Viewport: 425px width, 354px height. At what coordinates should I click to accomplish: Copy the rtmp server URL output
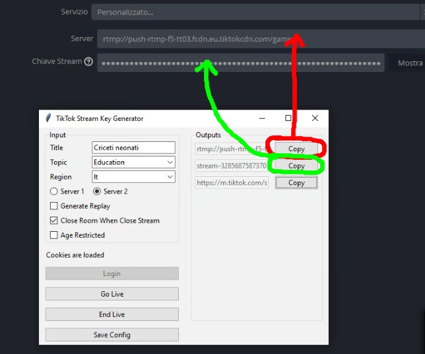[x=296, y=149]
